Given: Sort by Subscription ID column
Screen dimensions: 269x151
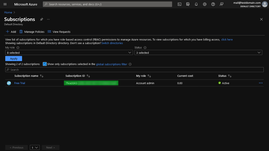Looking at the screenshot, I should tap(88, 76).
